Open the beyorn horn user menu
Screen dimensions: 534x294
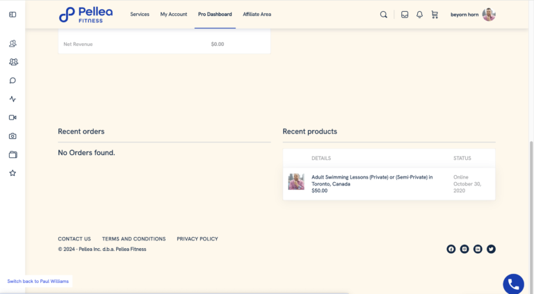tap(473, 15)
